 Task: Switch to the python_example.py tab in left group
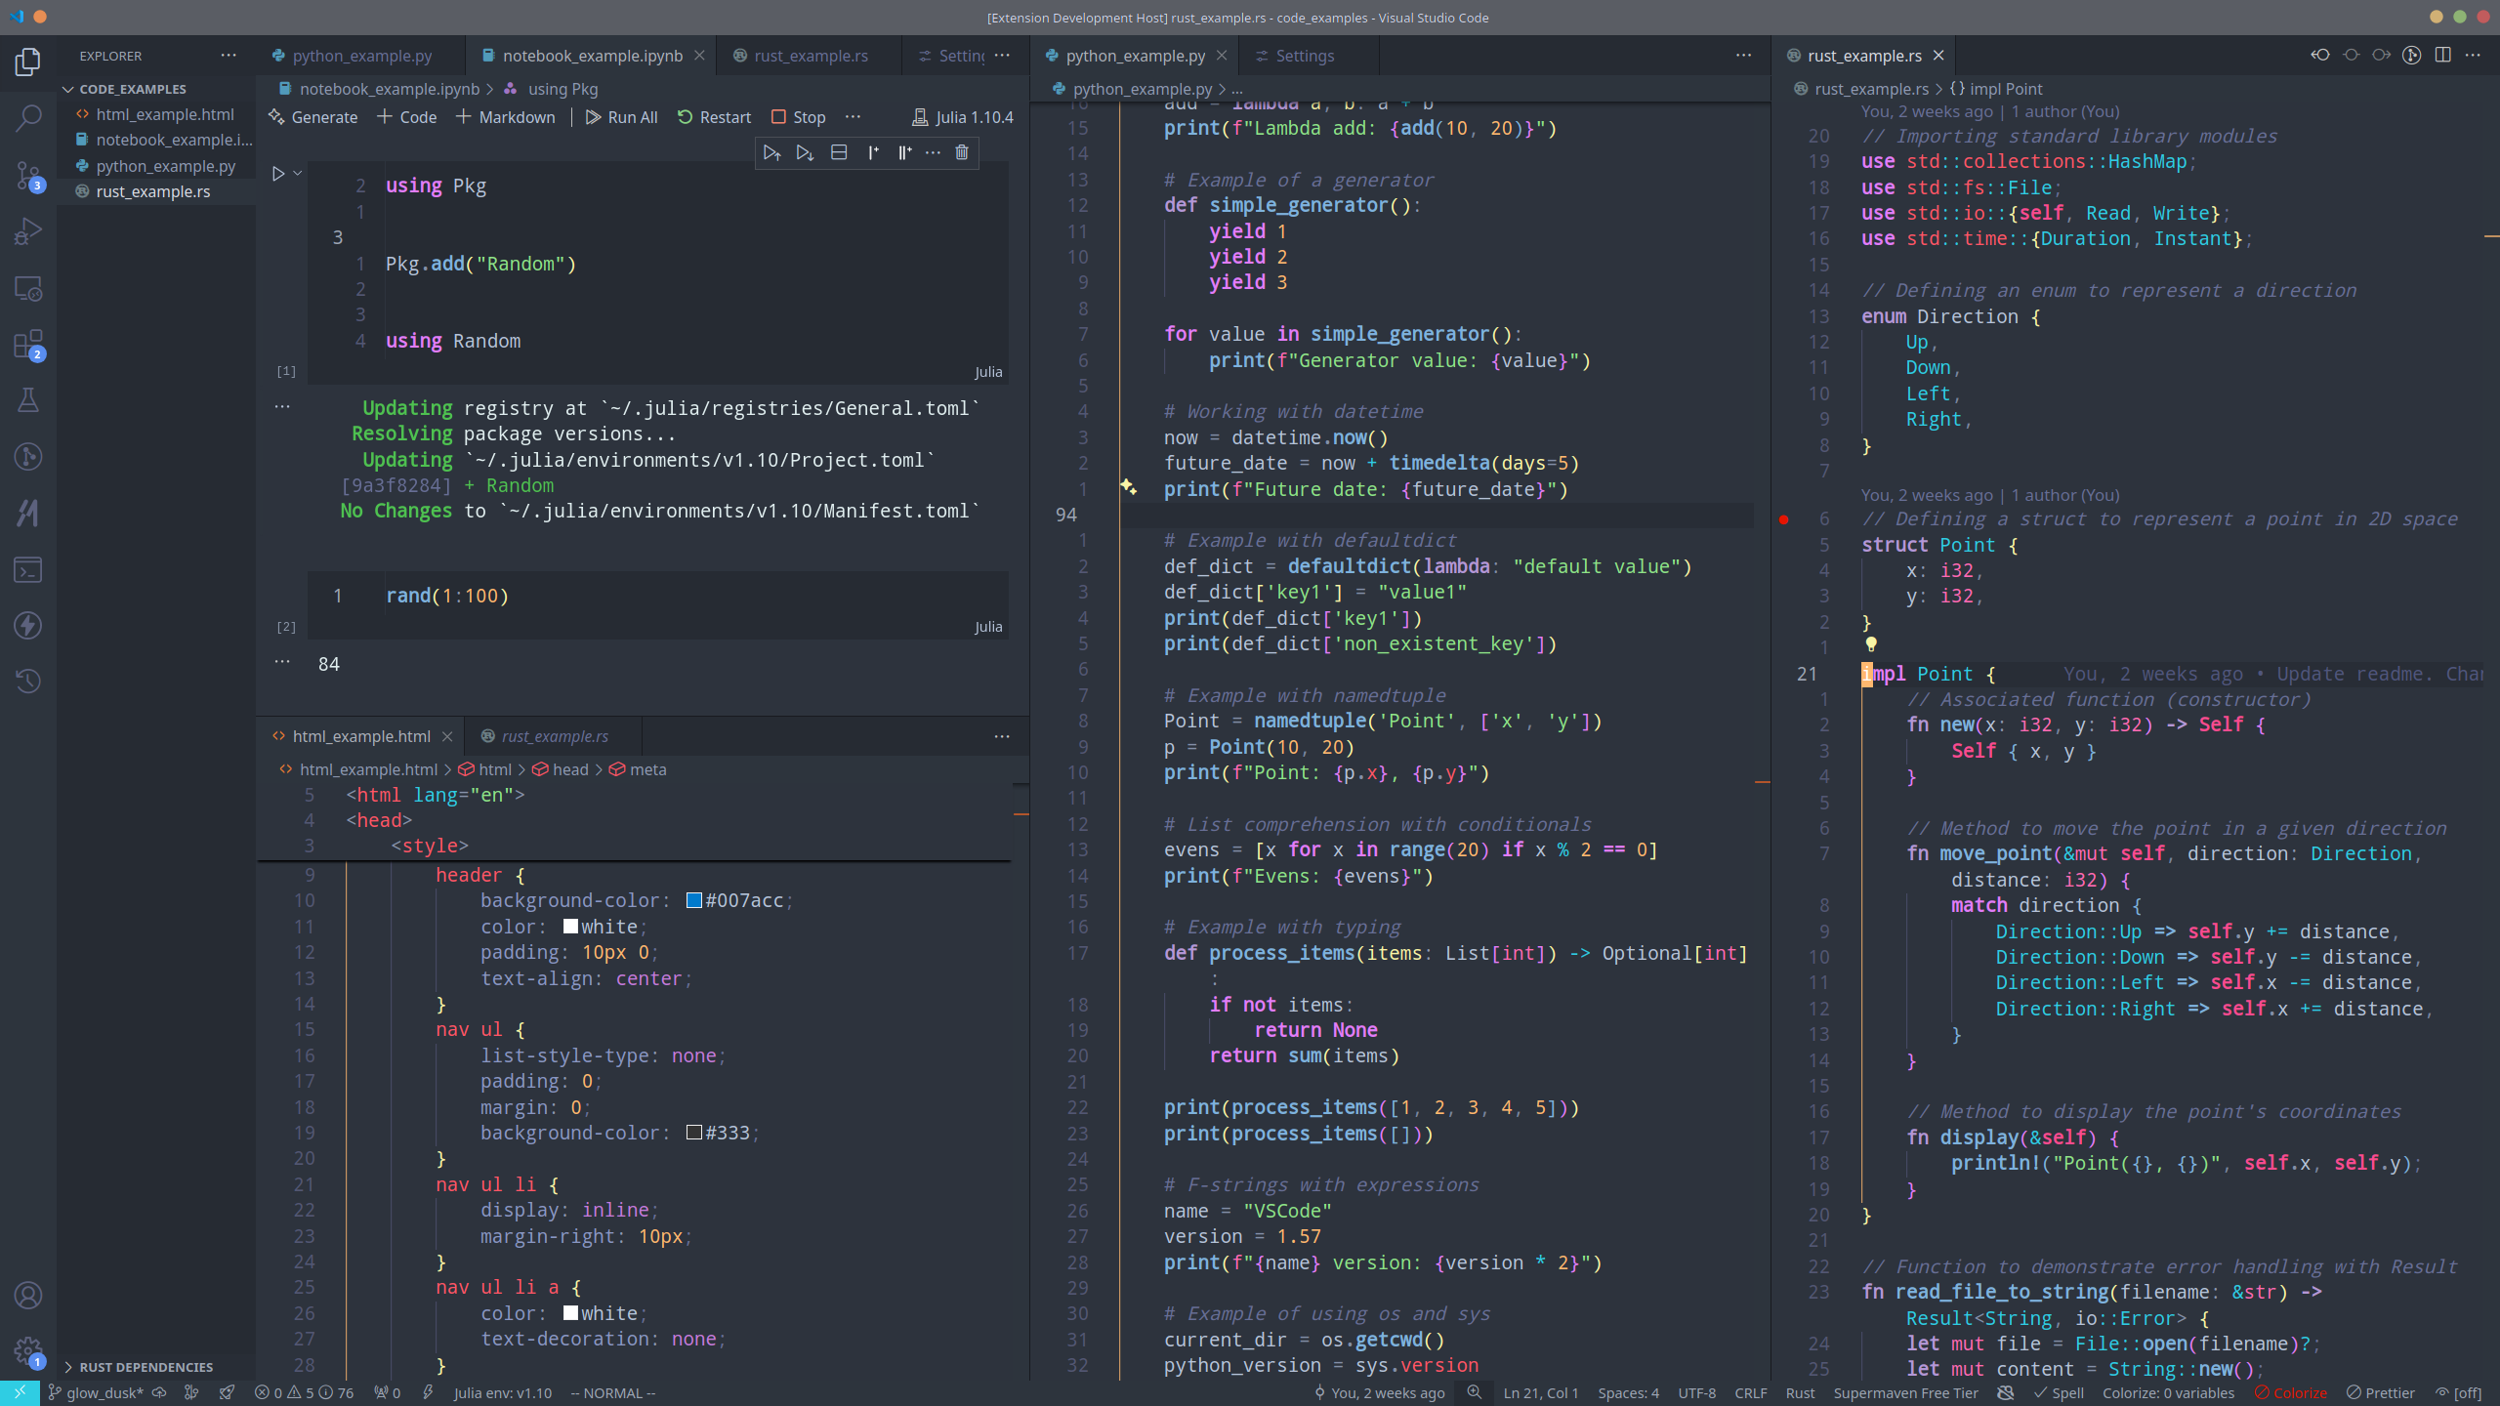tap(361, 56)
